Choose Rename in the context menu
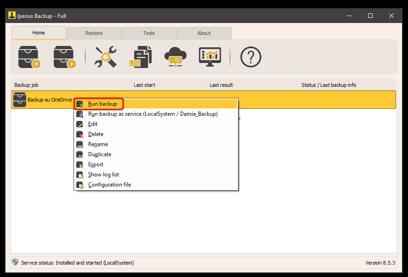This screenshot has height=277, width=408. tap(156, 144)
